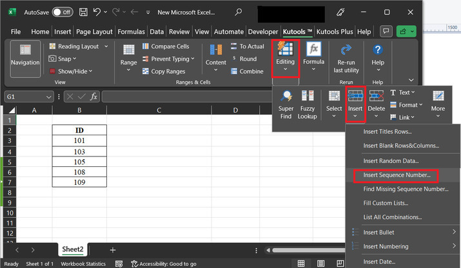461x268 pixels.
Task: Click Re-run last utility
Action: 346,59
